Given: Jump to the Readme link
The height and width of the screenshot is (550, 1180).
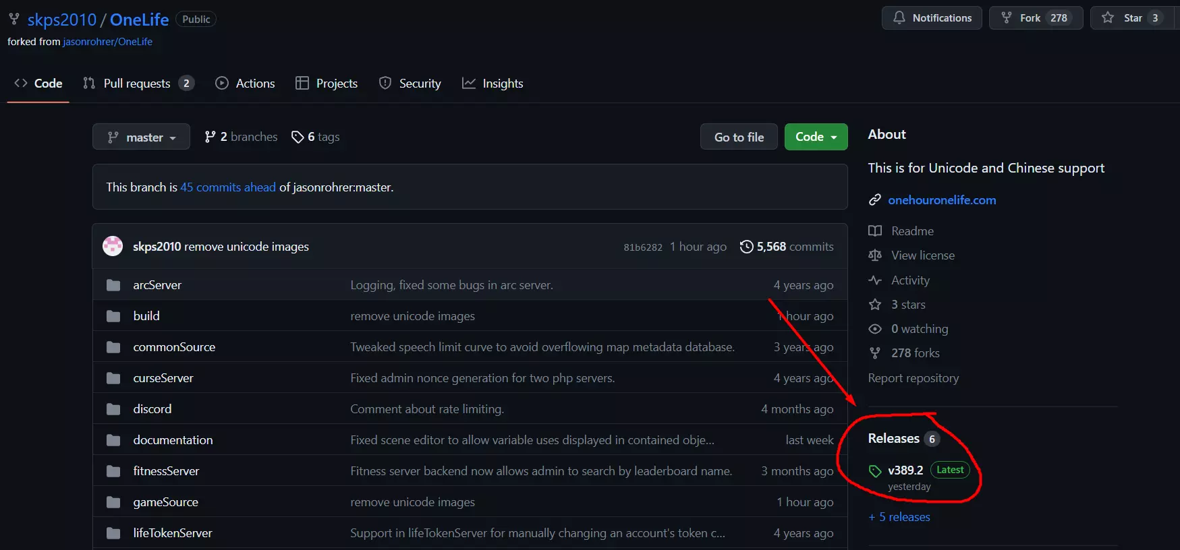Looking at the screenshot, I should (912, 231).
